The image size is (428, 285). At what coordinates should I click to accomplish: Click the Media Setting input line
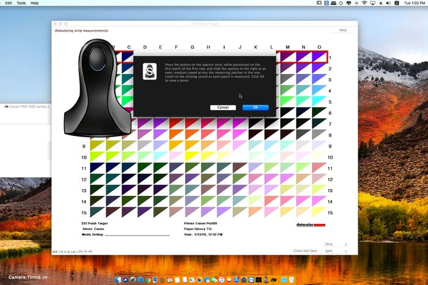point(138,235)
